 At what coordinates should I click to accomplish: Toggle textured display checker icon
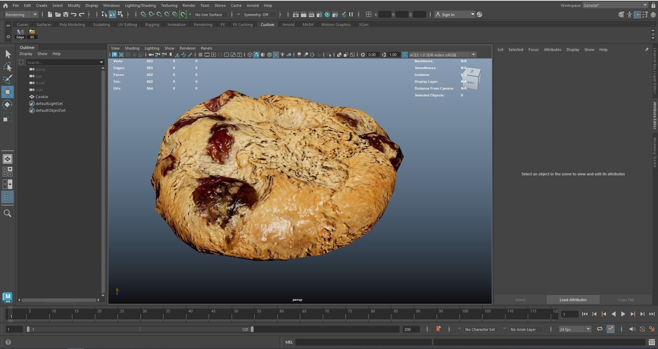[x=276, y=55]
